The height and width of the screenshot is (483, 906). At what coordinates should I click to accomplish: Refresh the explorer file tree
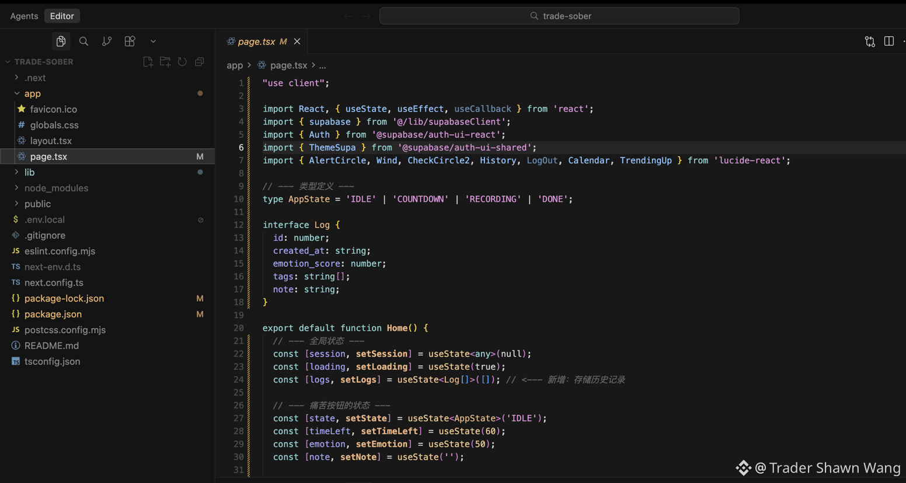pyautogui.click(x=182, y=62)
